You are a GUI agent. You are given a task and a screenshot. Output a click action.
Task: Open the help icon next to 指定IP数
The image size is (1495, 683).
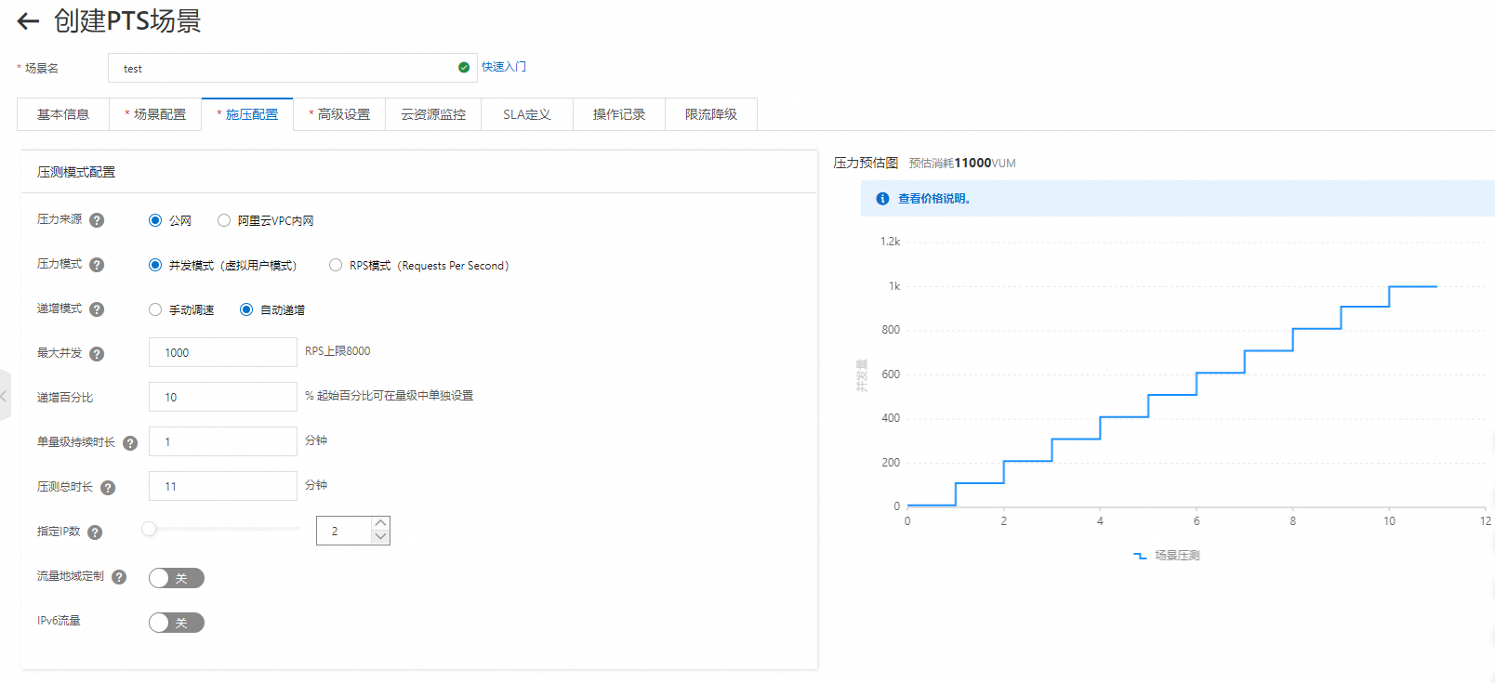95,532
